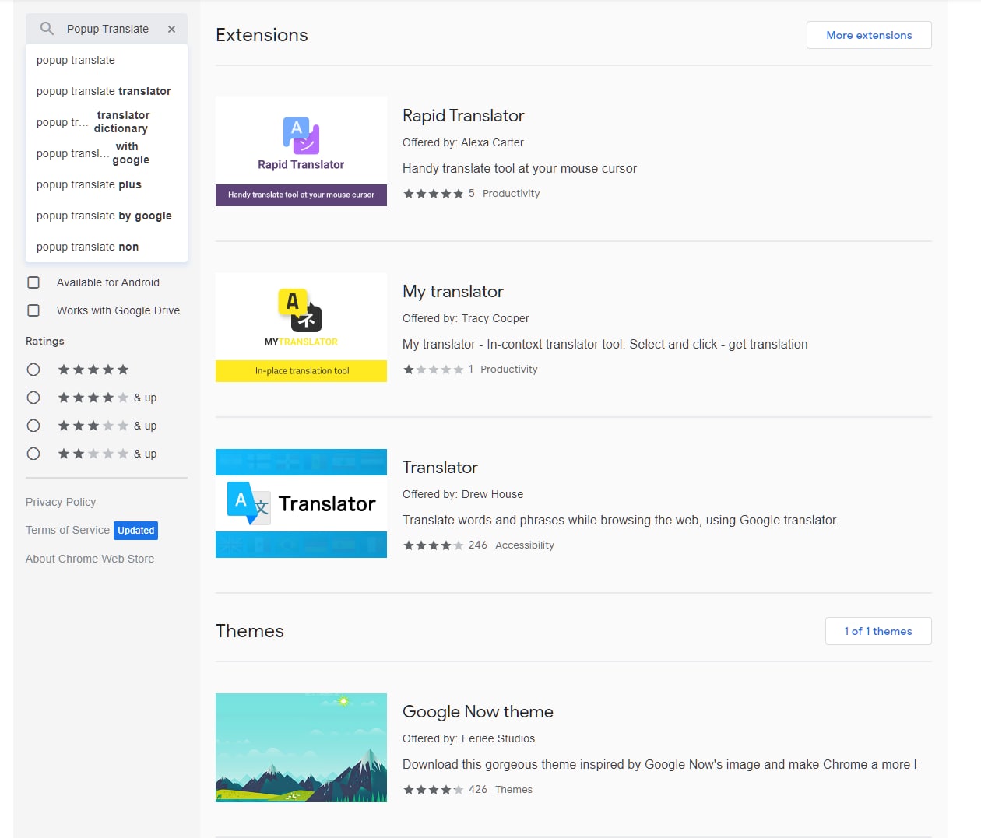Viewport: 981px width, 838px height.
Task: Check Available for Android checkbox
Action: click(33, 282)
